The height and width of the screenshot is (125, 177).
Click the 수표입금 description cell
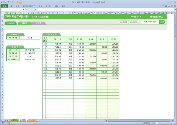(58, 66)
